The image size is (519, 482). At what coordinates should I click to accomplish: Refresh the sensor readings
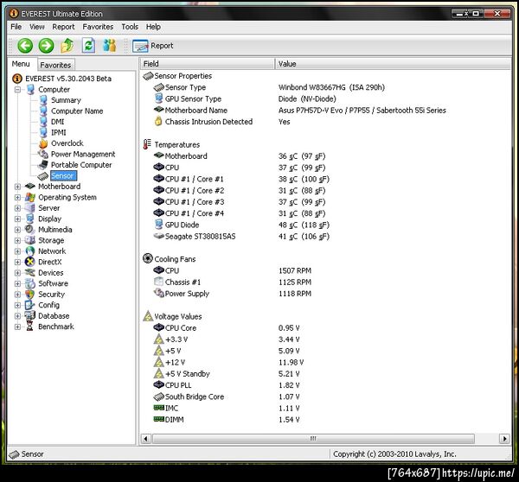pos(88,46)
